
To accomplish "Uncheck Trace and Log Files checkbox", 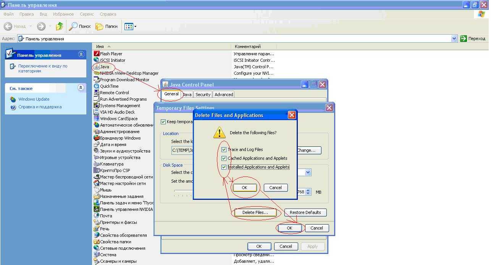I will click(224, 149).
